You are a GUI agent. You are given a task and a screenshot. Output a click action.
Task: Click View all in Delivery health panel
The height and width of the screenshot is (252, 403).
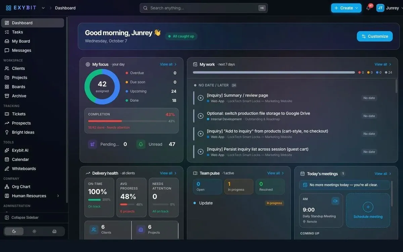coord(168,173)
